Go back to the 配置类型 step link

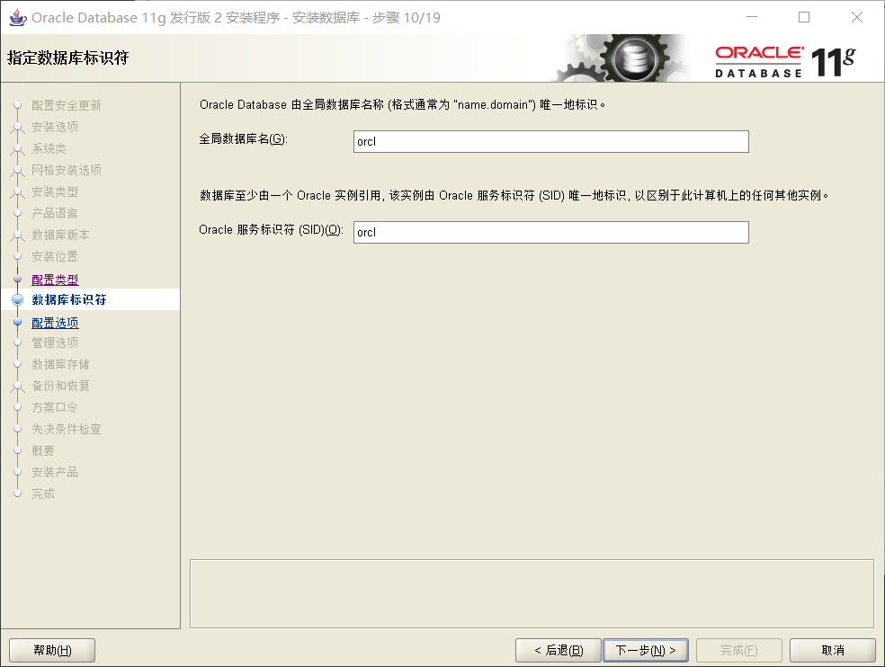click(55, 280)
